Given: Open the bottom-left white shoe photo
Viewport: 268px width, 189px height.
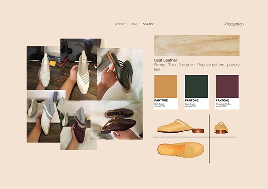Looking at the screenshot, I should [x=43, y=116].
